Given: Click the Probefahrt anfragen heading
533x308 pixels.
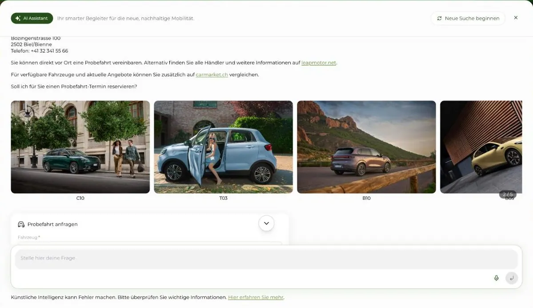Looking at the screenshot, I should click(x=52, y=224).
